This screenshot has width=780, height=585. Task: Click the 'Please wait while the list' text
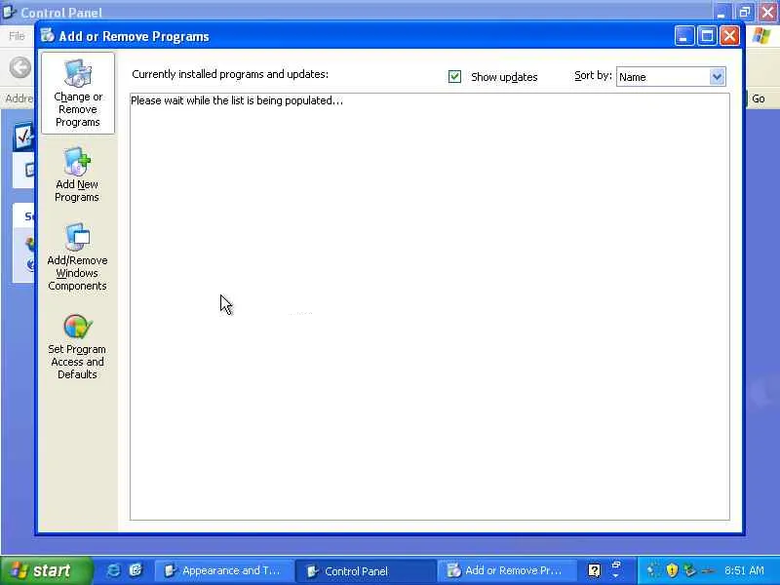tap(237, 100)
